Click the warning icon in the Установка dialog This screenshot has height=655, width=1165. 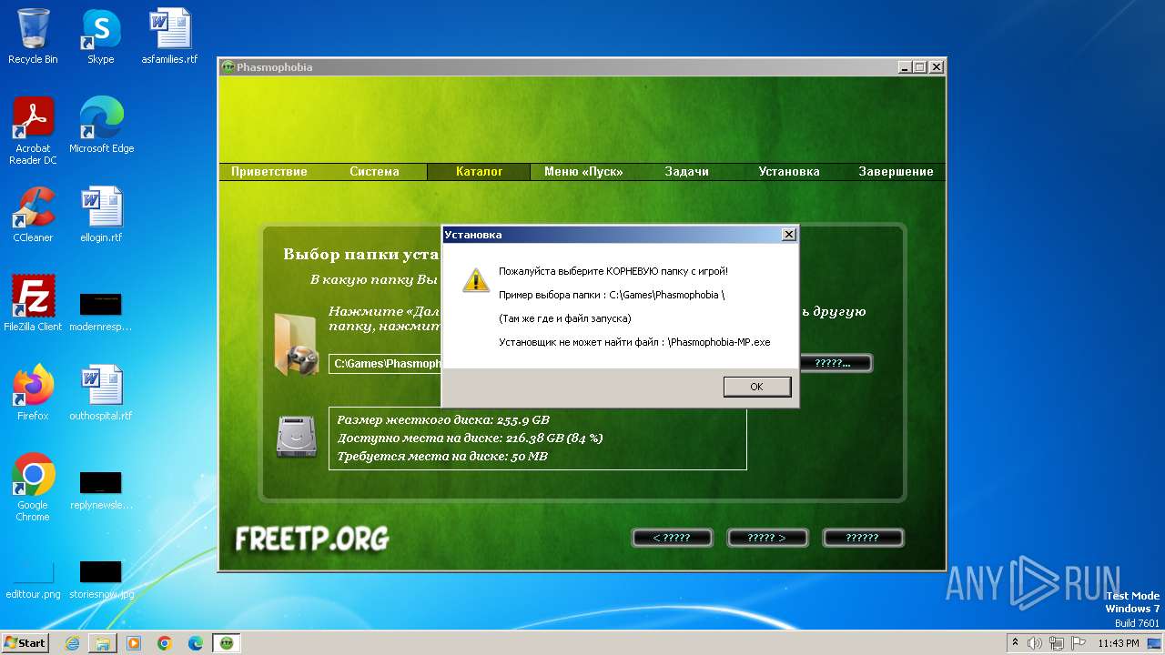[x=475, y=279]
